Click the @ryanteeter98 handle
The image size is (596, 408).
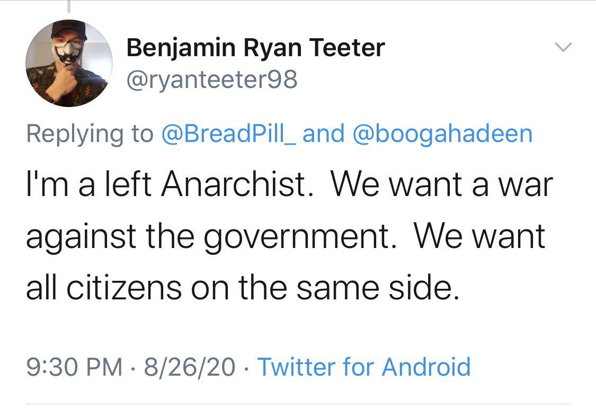coord(212,80)
